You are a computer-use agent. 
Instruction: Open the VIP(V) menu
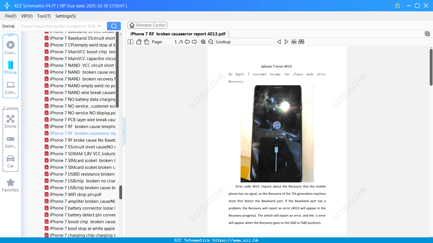27,16
